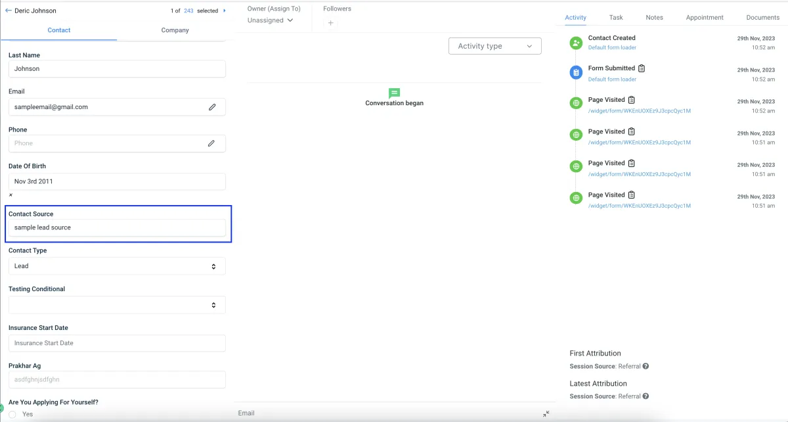Open the Contact Type Lead dropdown
Viewport: 788px width, 422px height.
117,266
